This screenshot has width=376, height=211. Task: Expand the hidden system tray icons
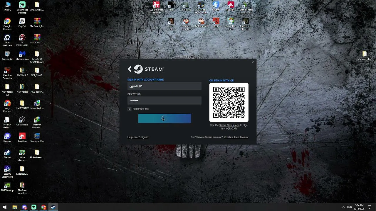(x=343, y=207)
